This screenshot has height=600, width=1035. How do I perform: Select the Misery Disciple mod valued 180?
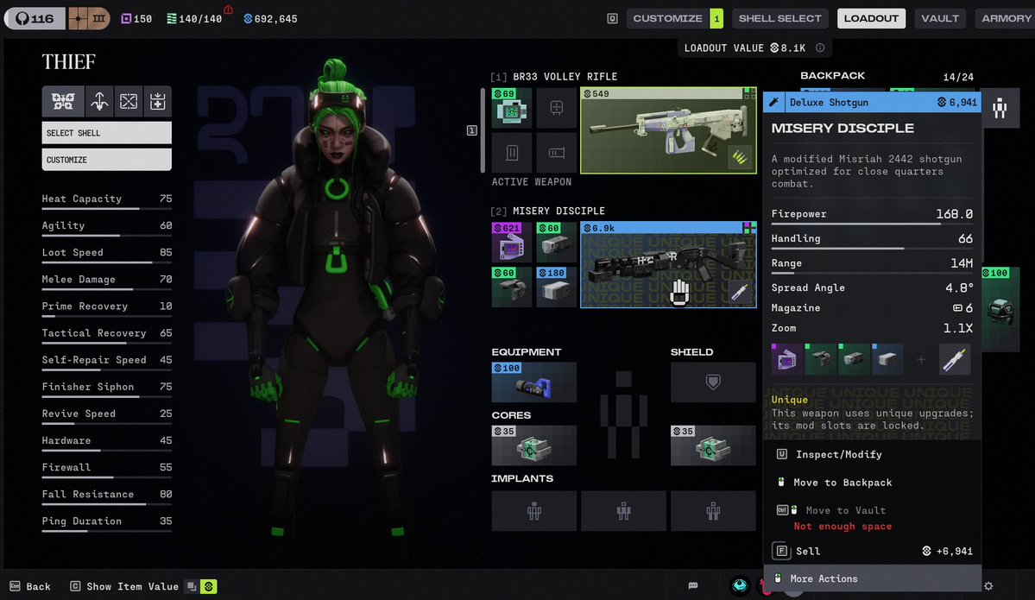click(557, 287)
